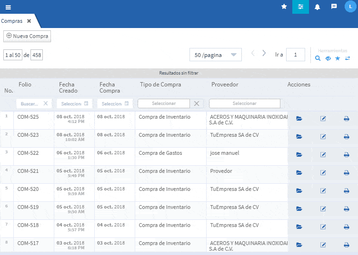Open the Fecha Compra date filter
Screen dimensions: 358x255
[x=115, y=104]
